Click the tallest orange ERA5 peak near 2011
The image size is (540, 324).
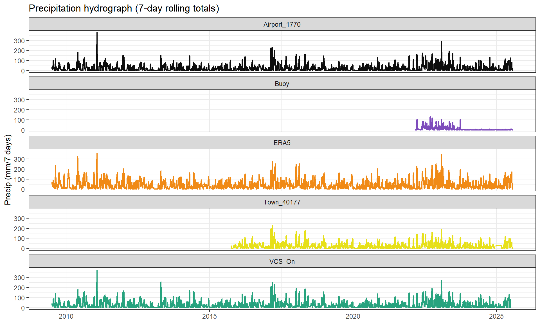(97, 155)
